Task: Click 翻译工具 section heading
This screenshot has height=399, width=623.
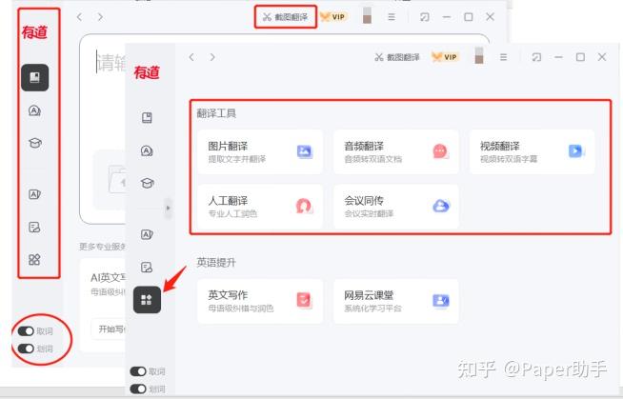Action: (x=216, y=113)
